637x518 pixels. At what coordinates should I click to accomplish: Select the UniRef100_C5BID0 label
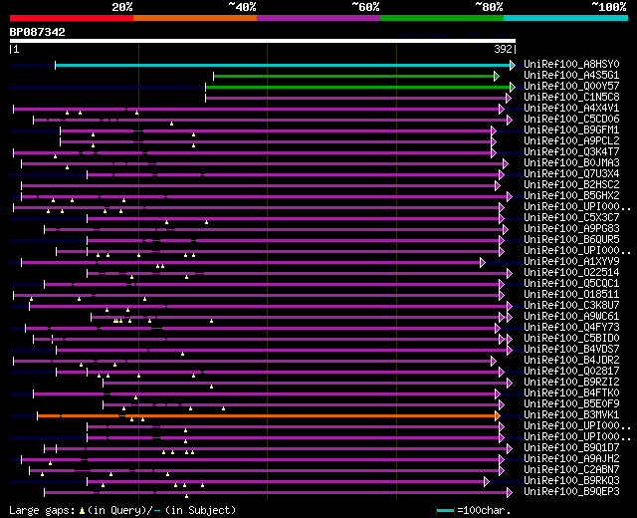coord(571,339)
